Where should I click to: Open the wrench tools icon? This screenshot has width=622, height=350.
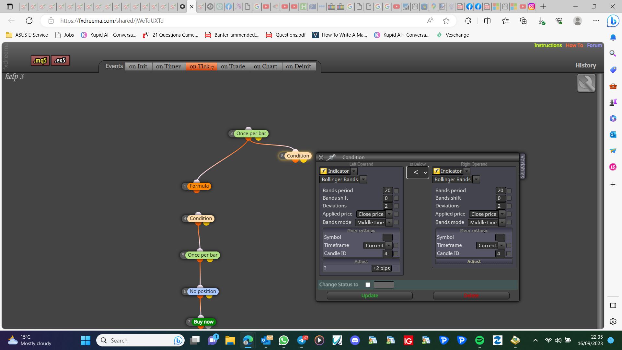click(x=586, y=83)
